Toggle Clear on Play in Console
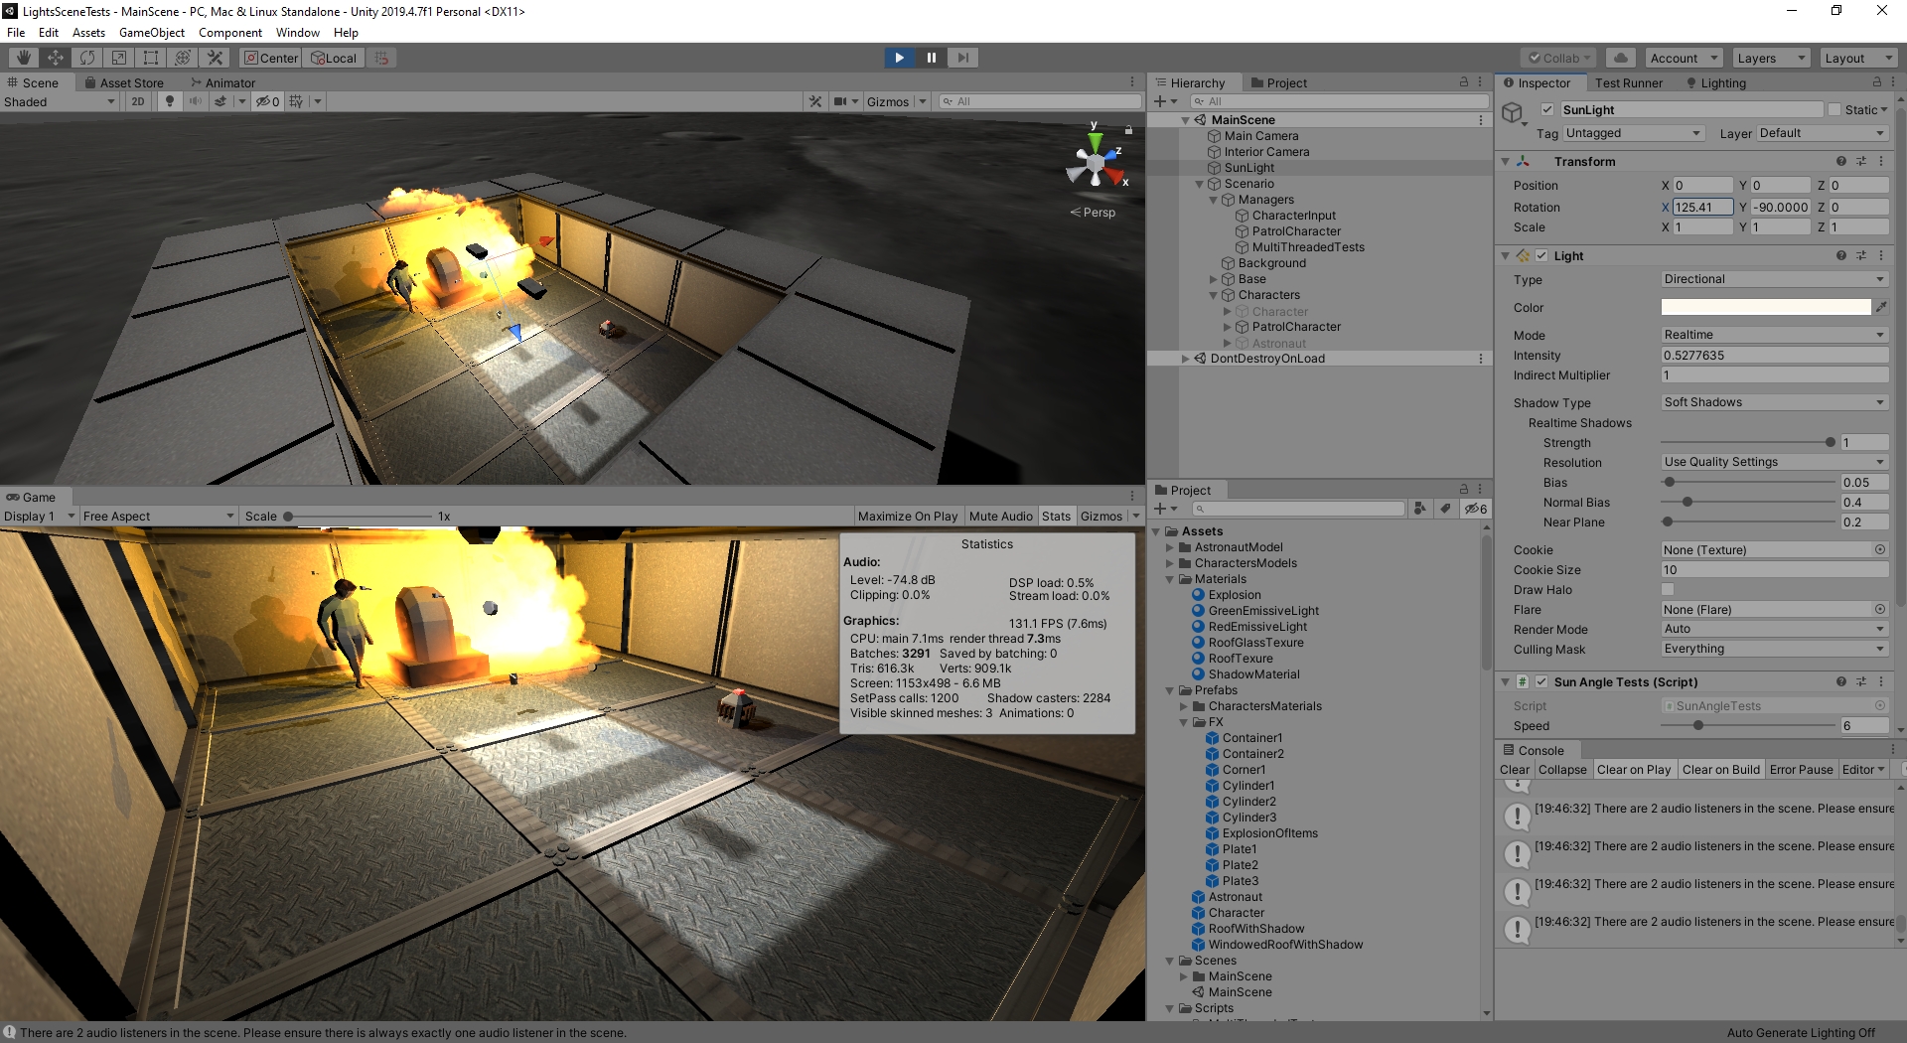The height and width of the screenshot is (1043, 1907). pyautogui.click(x=1634, y=769)
